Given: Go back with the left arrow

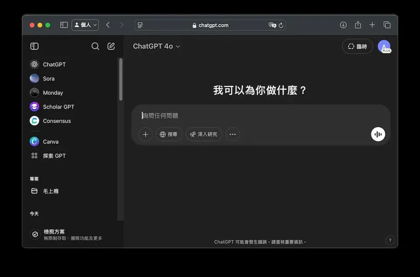Looking at the screenshot, I should coord(108,25).
